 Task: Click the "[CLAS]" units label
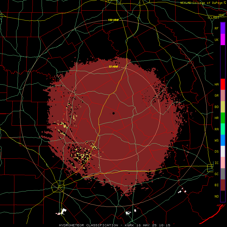pos(213,18)
